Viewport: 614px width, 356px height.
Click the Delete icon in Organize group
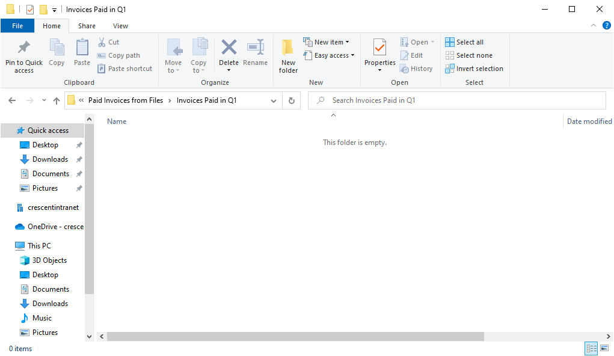click(229, 54)
